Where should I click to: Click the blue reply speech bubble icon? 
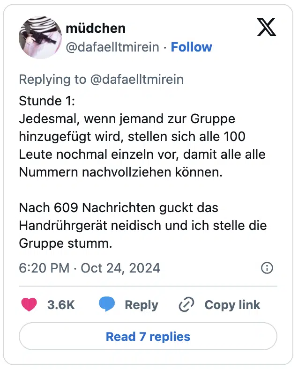107,305
